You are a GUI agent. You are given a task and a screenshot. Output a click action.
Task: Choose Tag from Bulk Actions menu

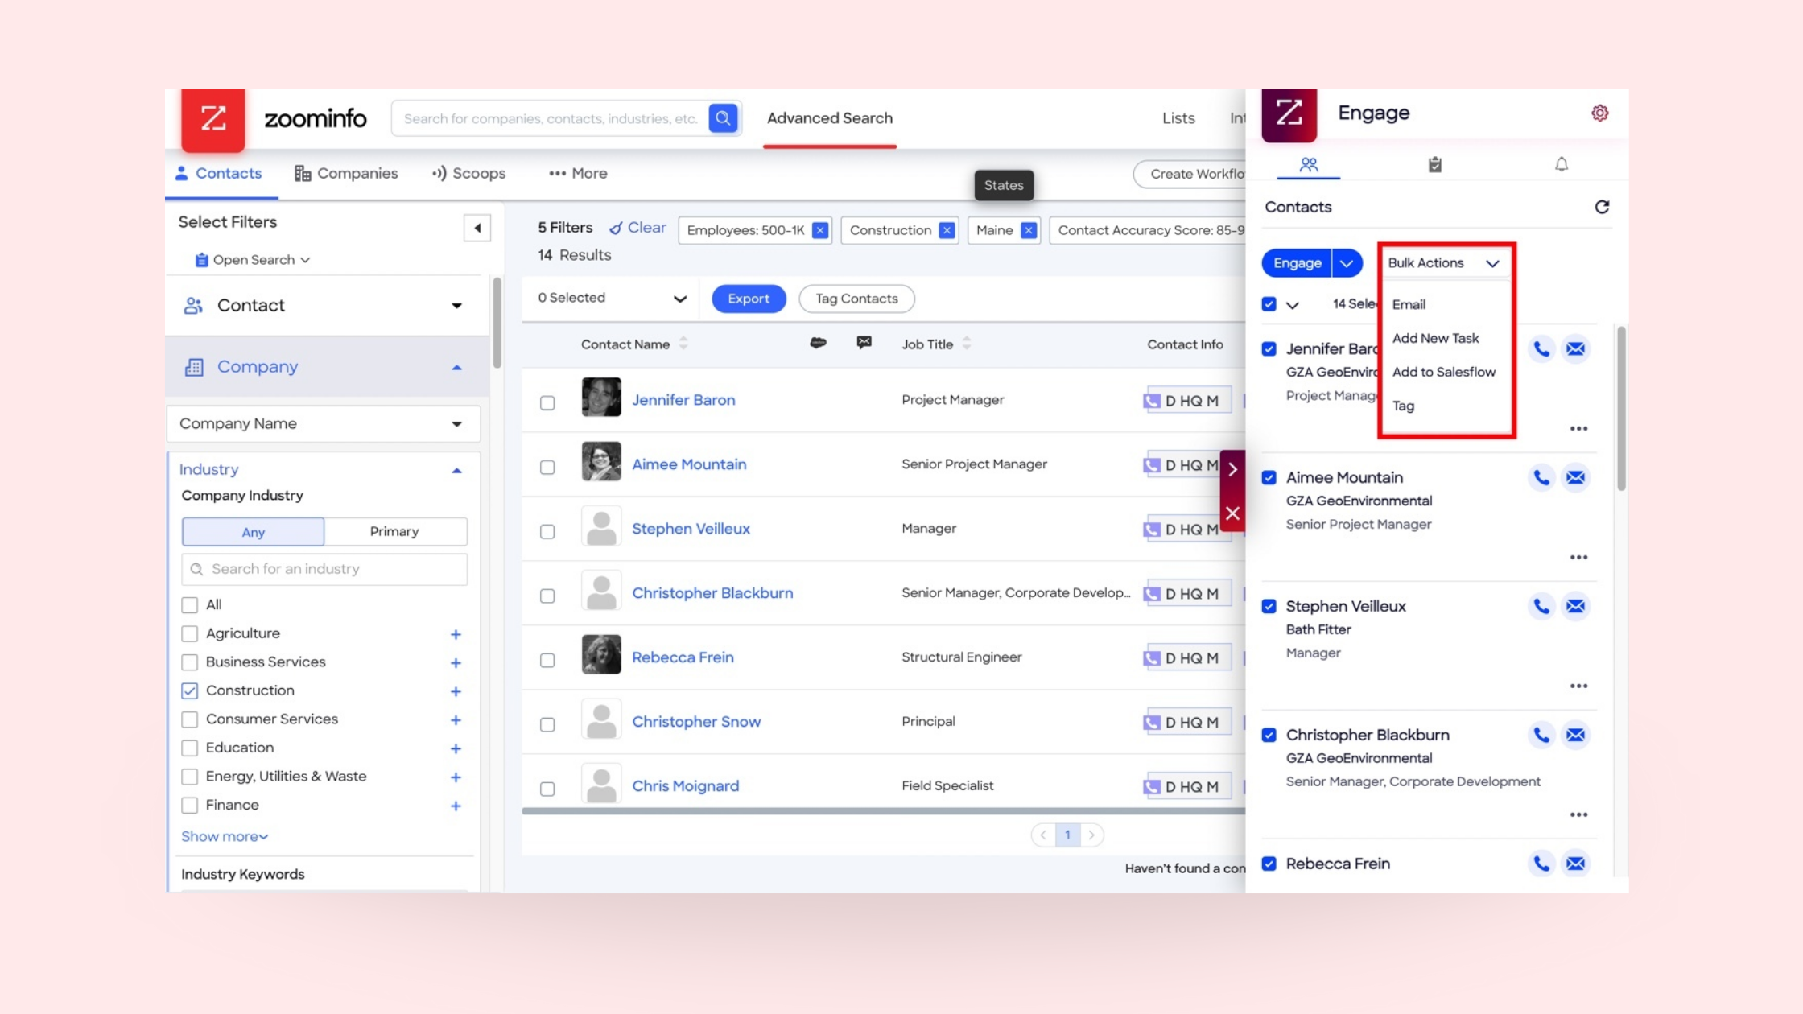(1403, 406)
